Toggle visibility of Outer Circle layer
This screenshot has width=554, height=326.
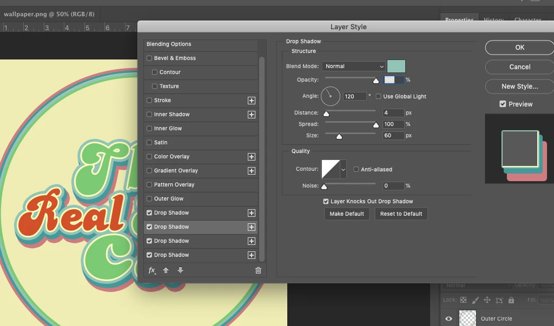[449, 318]
